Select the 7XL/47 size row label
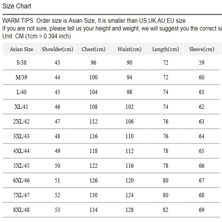This screenshot has height=222, width=222. pos(21,195)
